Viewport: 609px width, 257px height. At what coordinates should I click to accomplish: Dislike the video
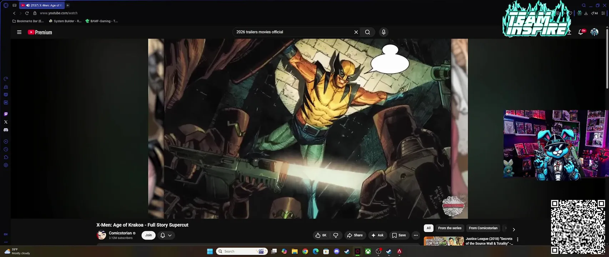tap(336, 235)
